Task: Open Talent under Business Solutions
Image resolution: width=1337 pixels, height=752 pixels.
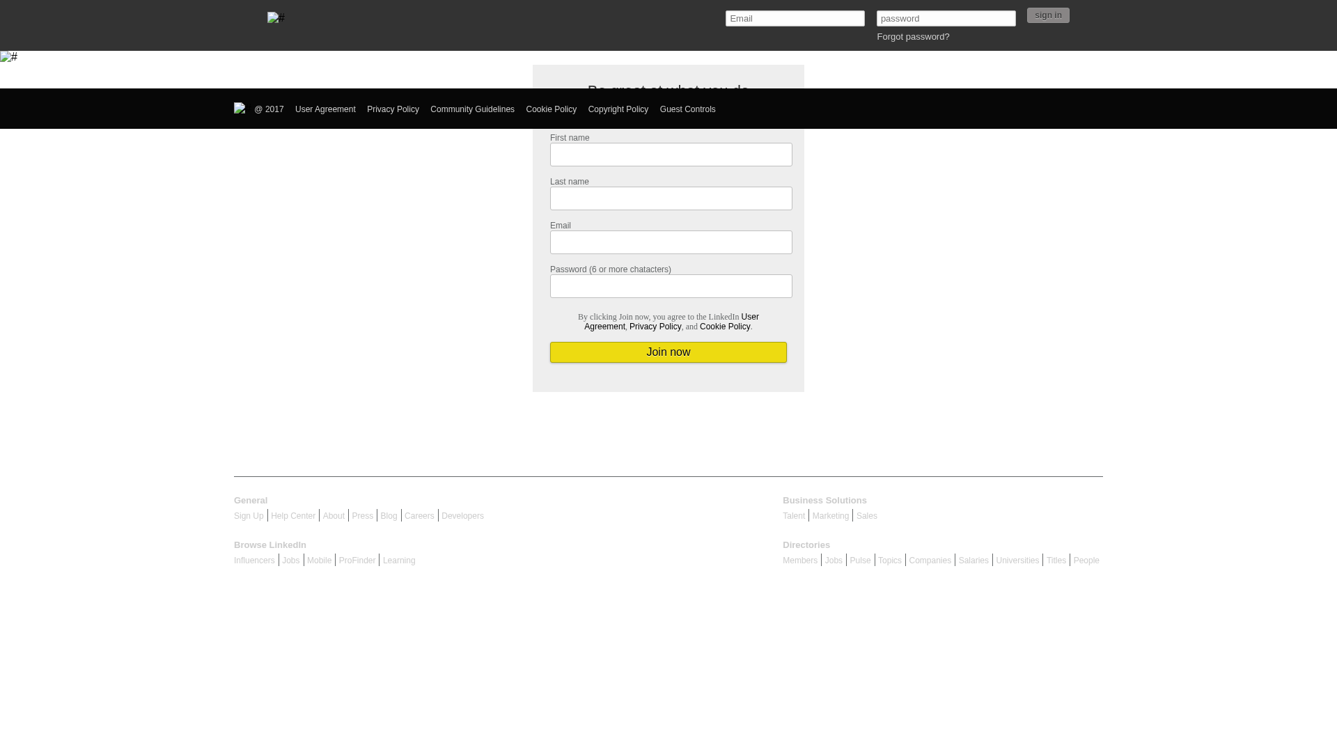Action: point(794,516)
